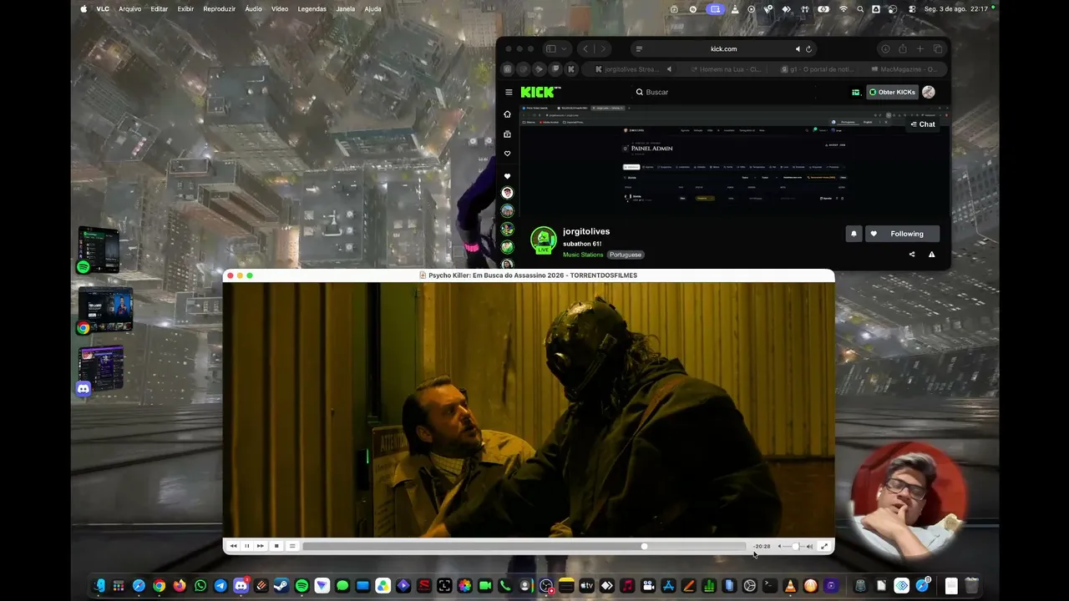Switch to the Homem na Lua tab
This screenshot has height=601, width=1069.
click(725, 69)
